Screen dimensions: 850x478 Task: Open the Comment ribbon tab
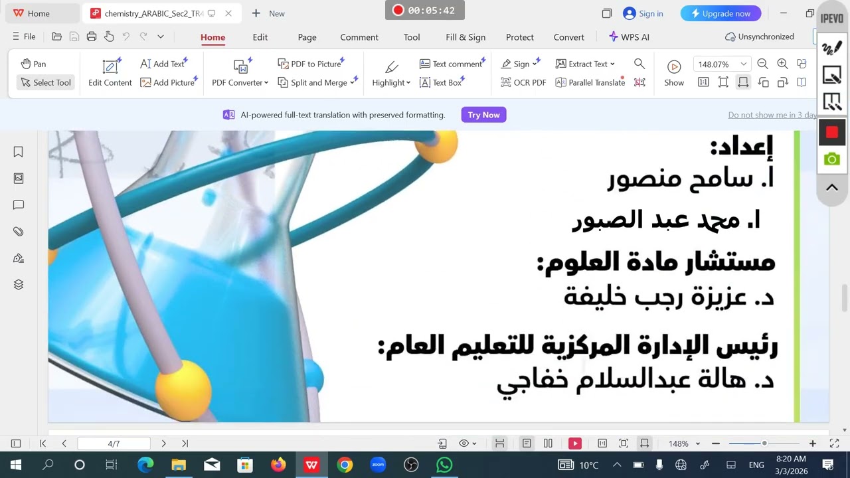tap(359, 37)
